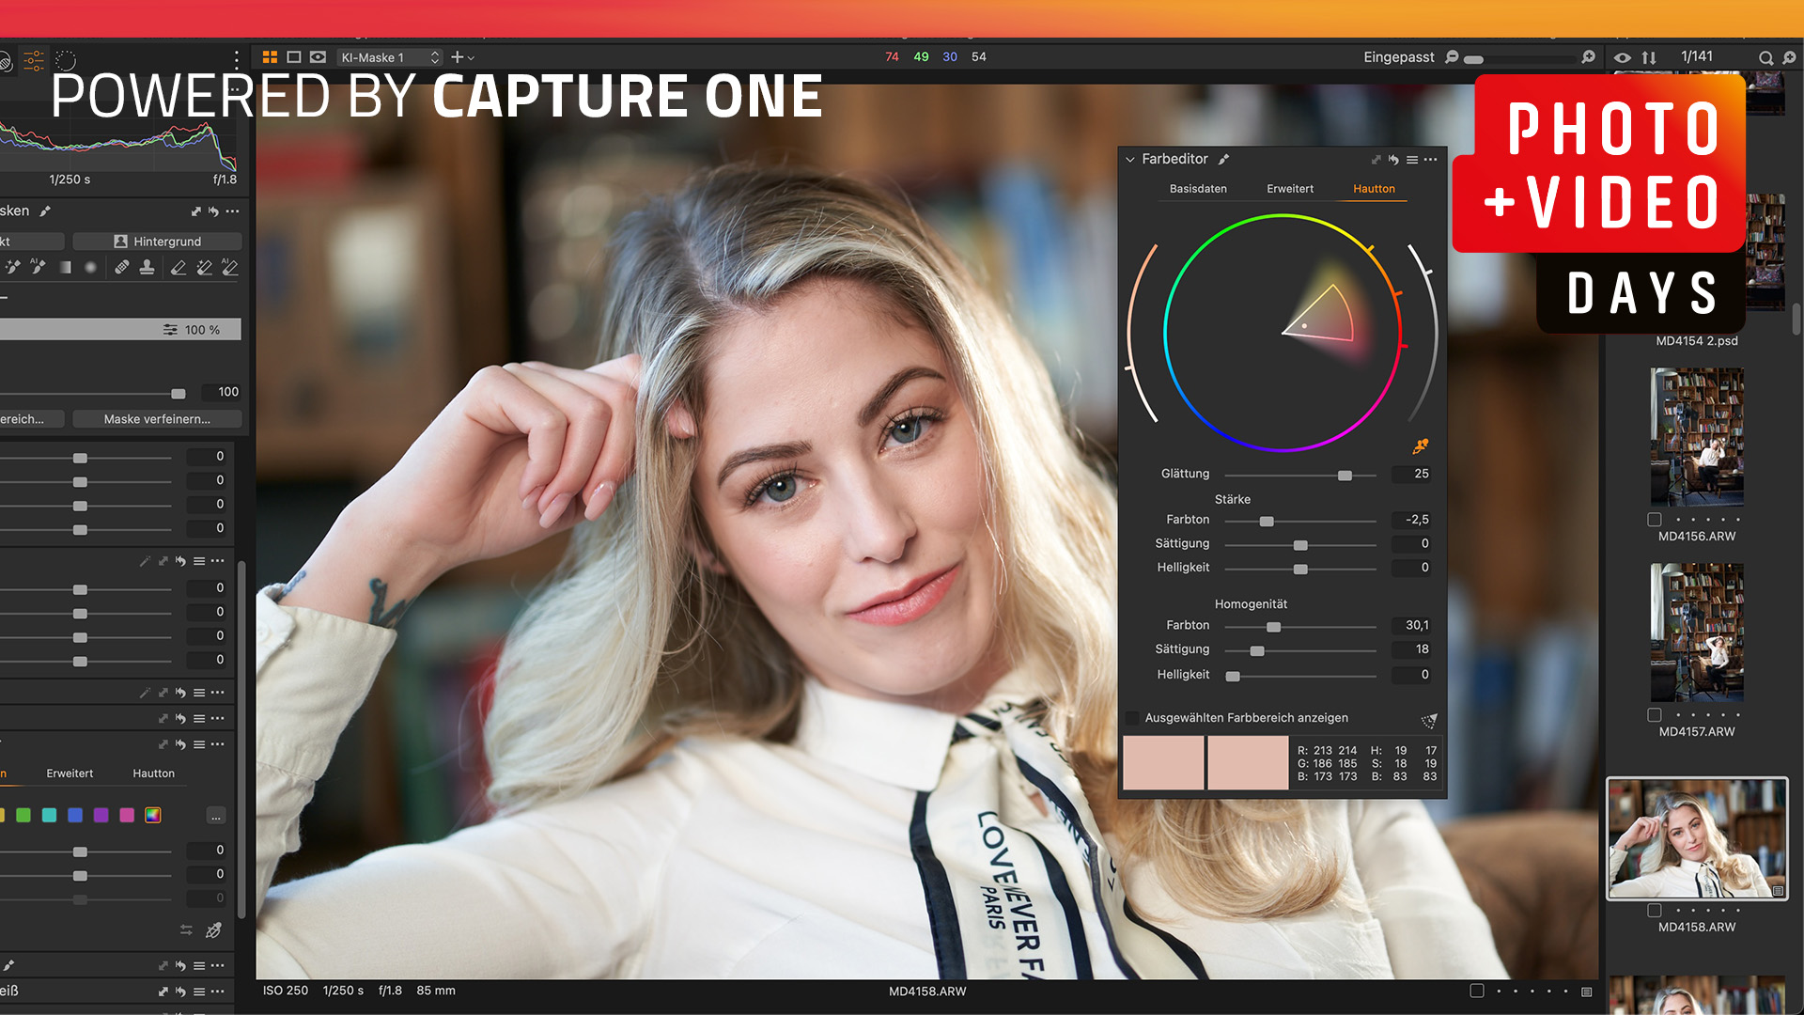Screen dimensions: 1804x1015
Task: Click the Homogenität Farbton value 30,1
Action: click(1412, 625)
